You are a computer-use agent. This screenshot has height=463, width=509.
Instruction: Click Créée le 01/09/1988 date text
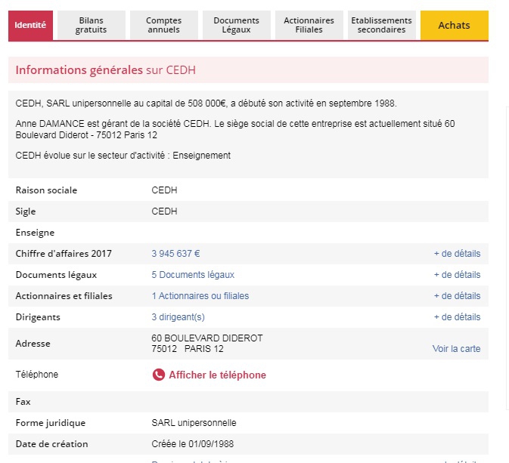(193, 444)
